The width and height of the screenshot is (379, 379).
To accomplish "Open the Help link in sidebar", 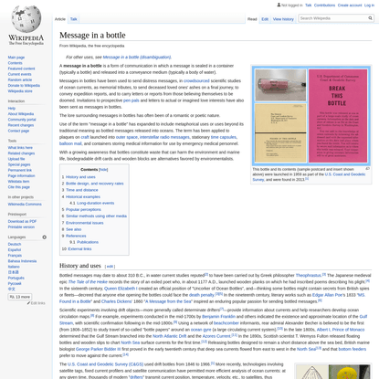I will click(12, 108).
